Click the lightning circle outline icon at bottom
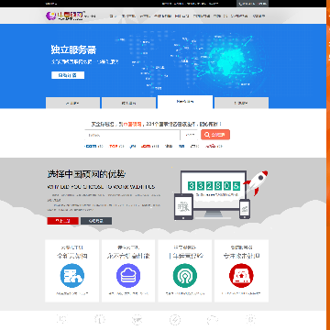330x330 pixels. tap(175, 320)
